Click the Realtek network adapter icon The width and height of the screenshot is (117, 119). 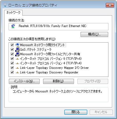tap(13, 26)
